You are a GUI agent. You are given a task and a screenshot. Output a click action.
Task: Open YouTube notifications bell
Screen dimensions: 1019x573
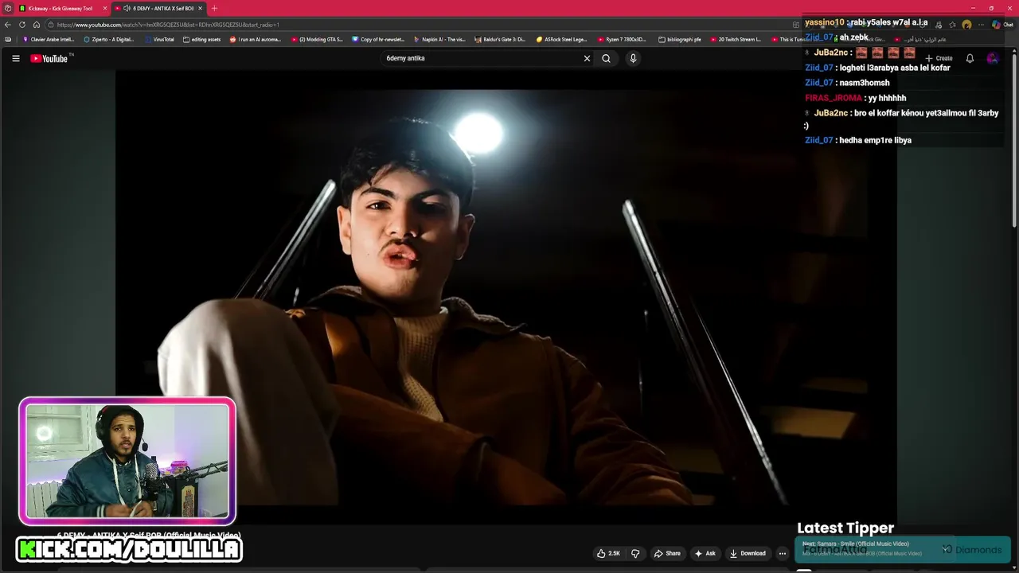970,58
